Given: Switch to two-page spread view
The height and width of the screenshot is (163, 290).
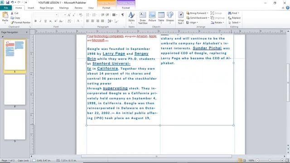Looking at the screenshot, I should coord(244,160).
